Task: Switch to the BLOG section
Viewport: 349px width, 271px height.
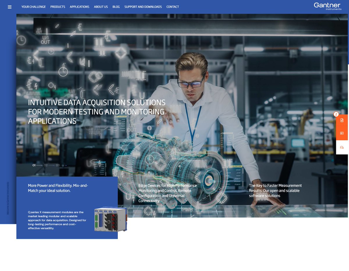Action: [116, 7]
